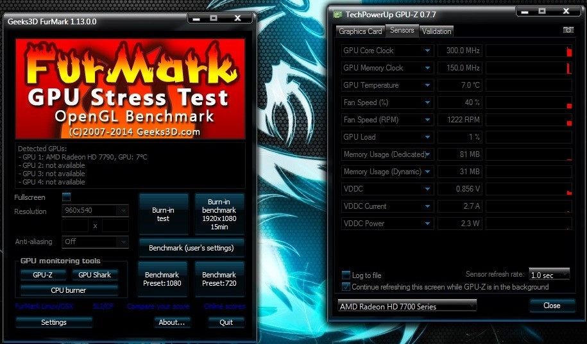The width and height of the screenshot is (587, 344).
Task: Expand the VDDC sensor dropdown
Action: click(x=427, y=189)
